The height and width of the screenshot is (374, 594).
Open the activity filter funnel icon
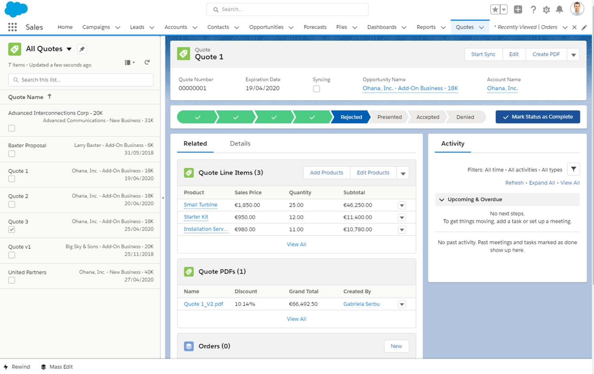click(x=574, y=169)
